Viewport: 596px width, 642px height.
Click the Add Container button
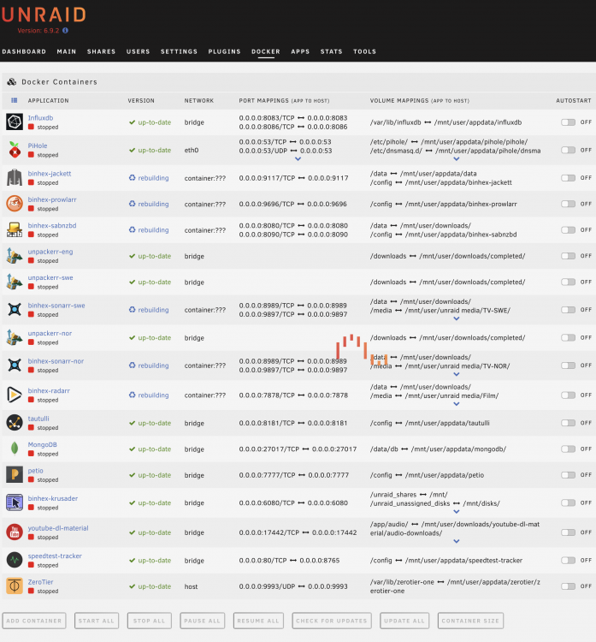click(34, 621)
